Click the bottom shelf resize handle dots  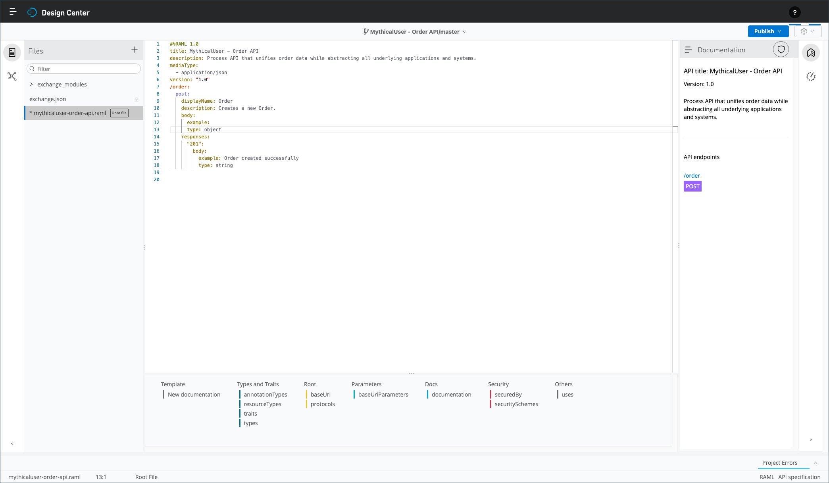pos(412,374)
